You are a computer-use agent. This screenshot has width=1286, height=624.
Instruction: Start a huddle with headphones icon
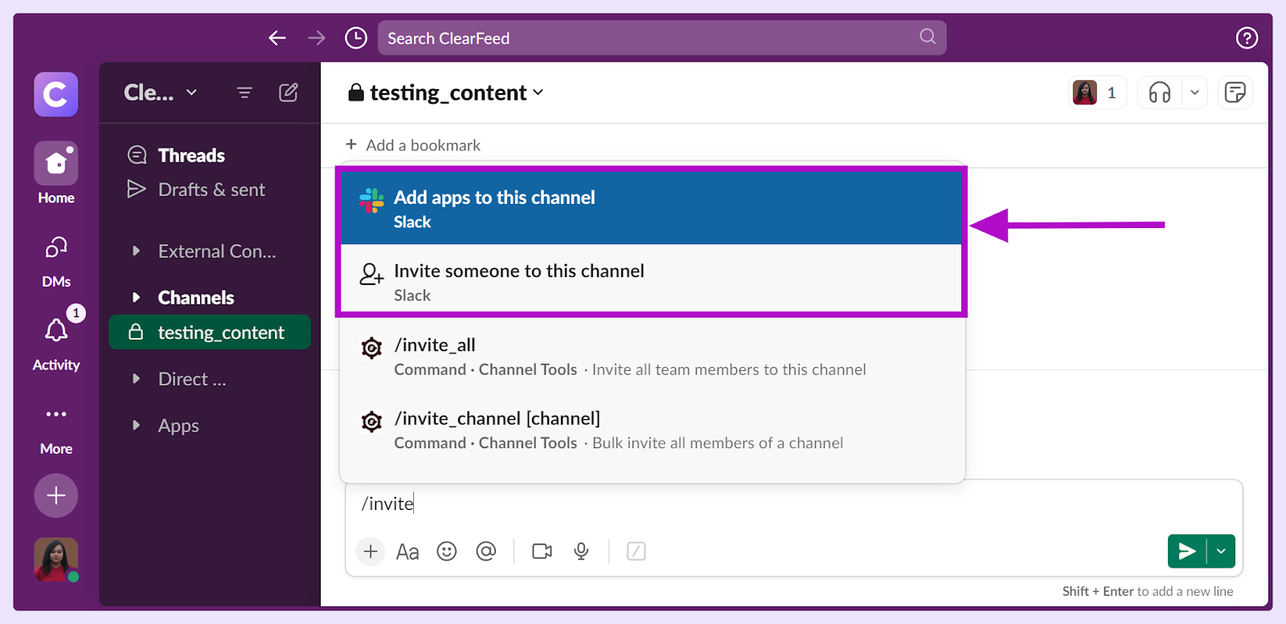click(1160, 93)
